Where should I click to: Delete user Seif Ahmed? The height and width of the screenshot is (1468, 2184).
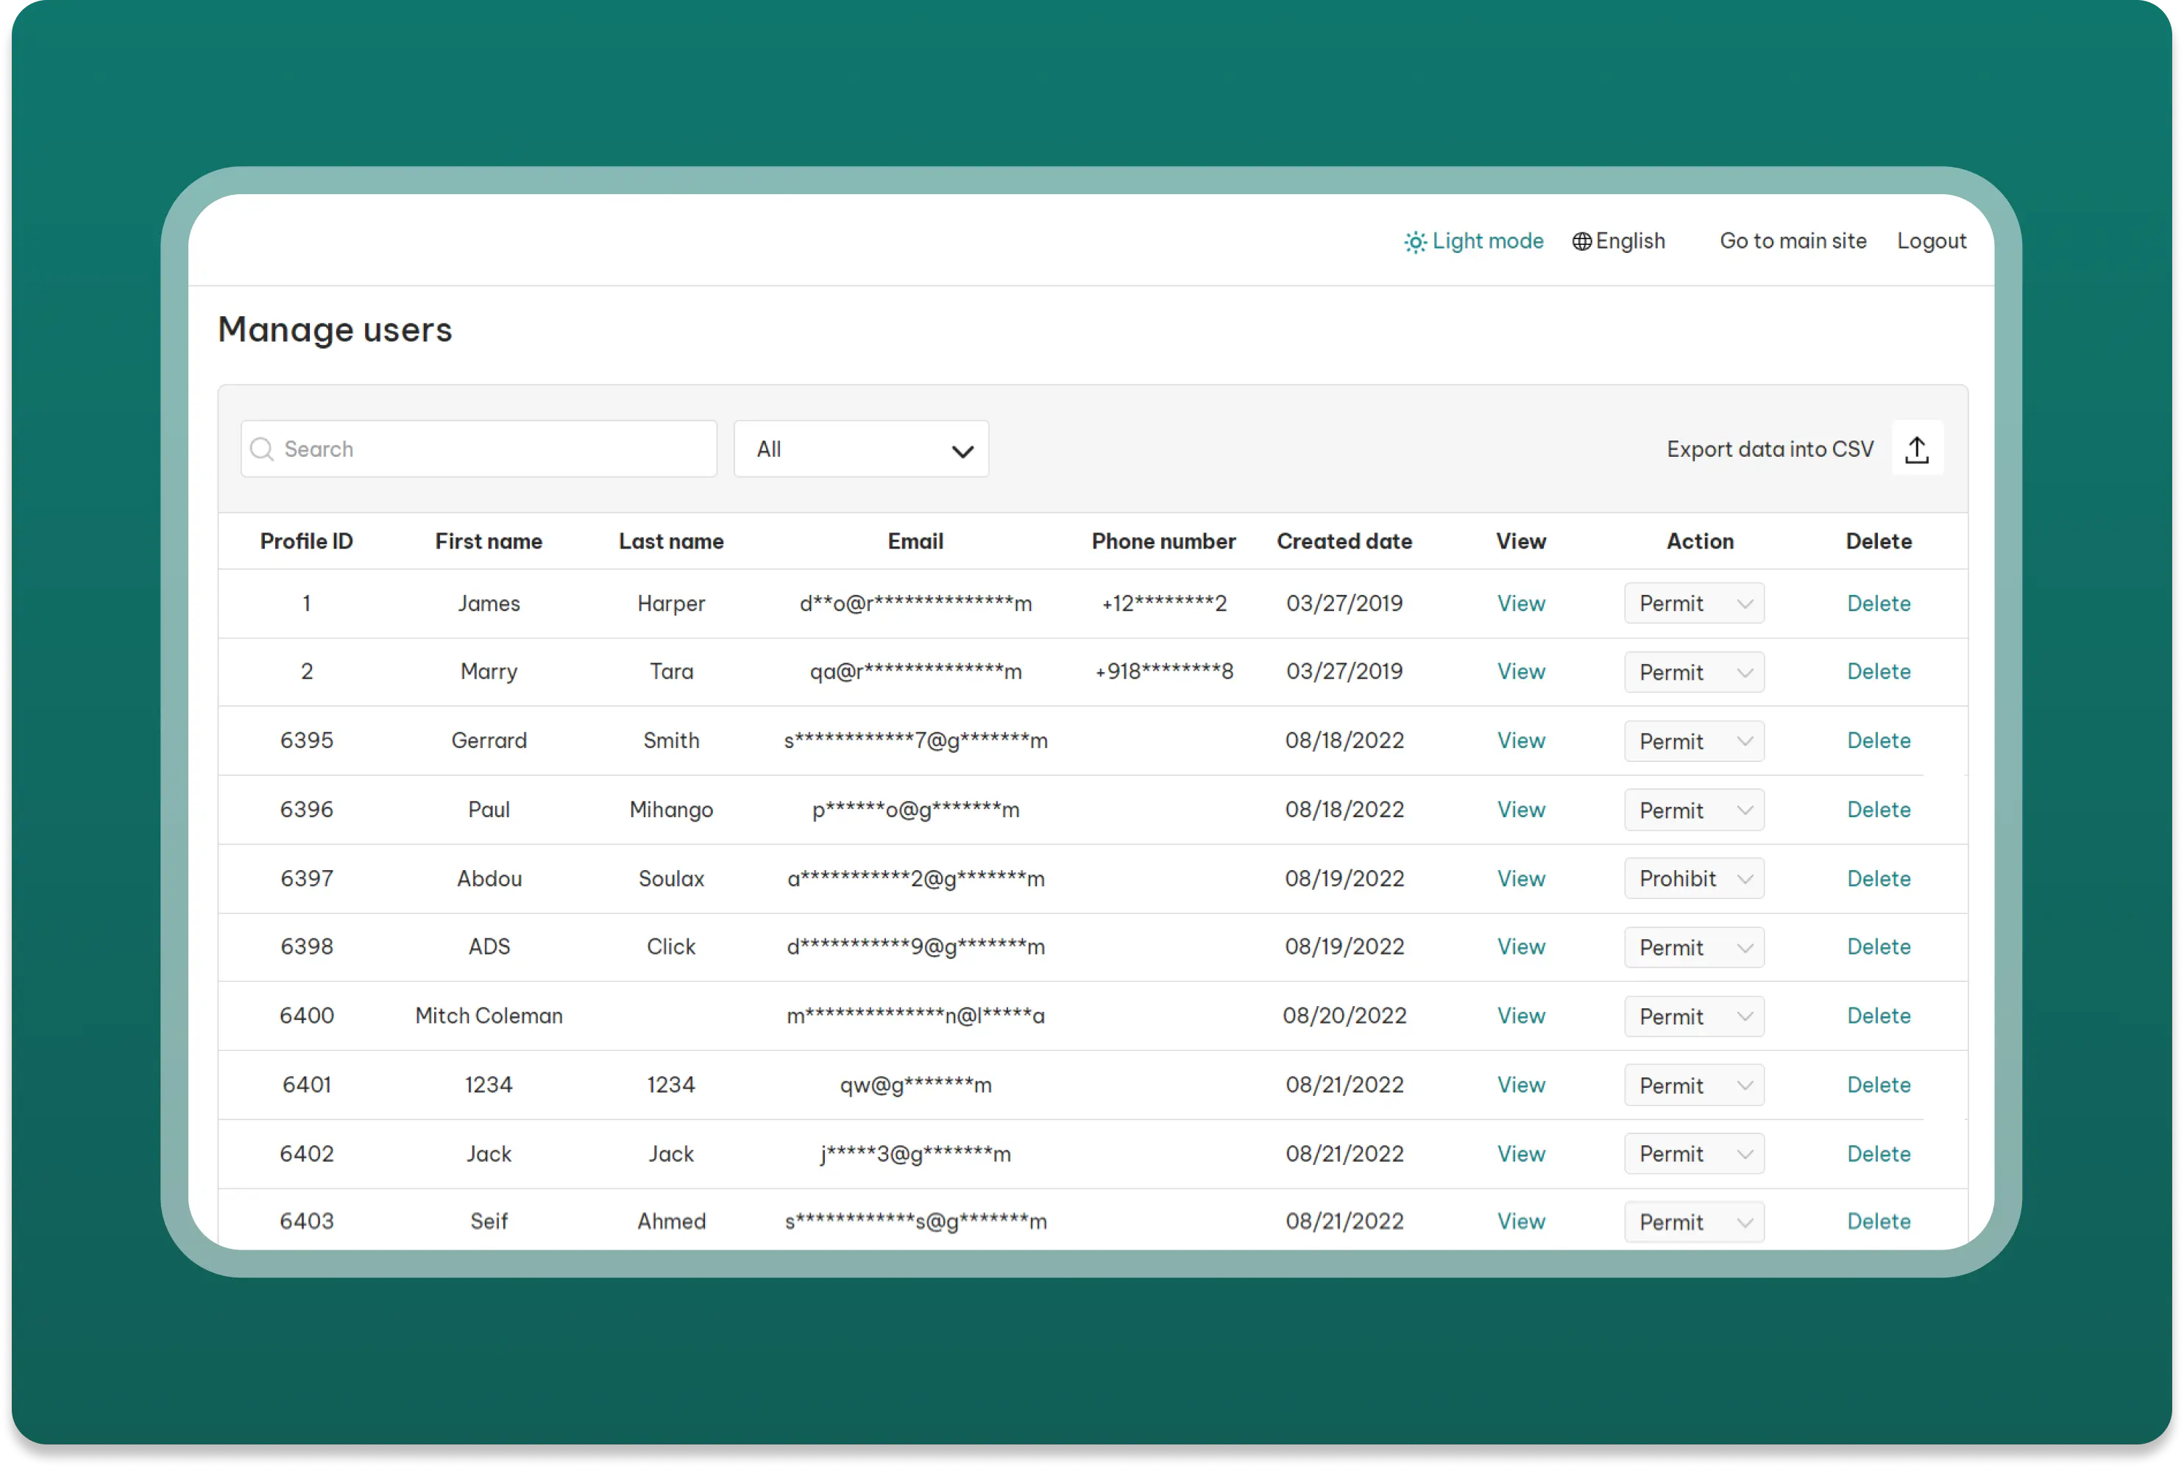[x=1878, y=1221]
